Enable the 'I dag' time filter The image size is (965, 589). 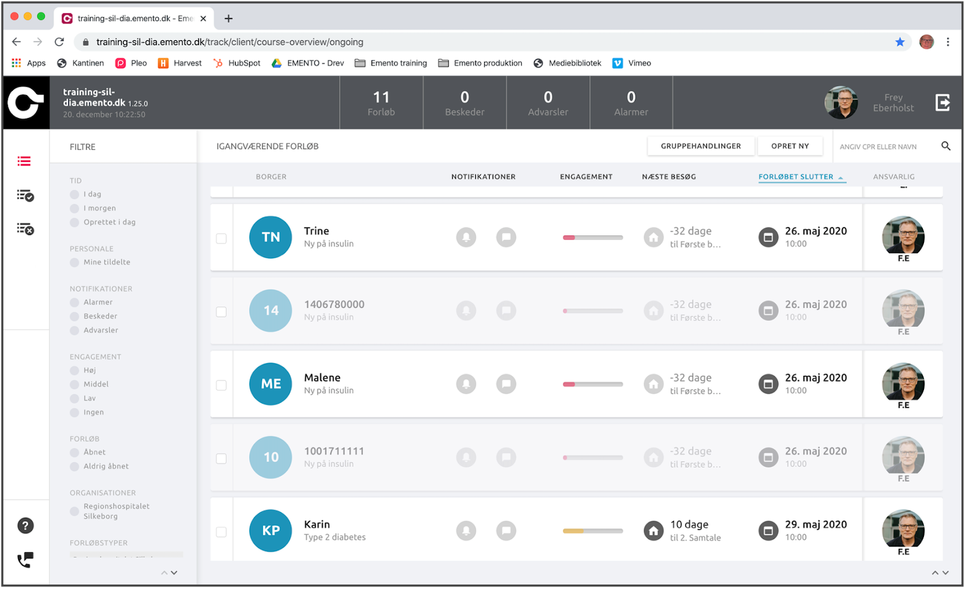point(75,195)
